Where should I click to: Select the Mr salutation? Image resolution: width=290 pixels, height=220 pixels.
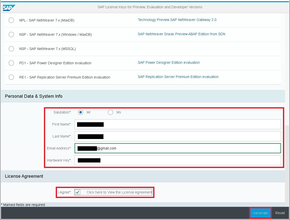tap(81, 112)
